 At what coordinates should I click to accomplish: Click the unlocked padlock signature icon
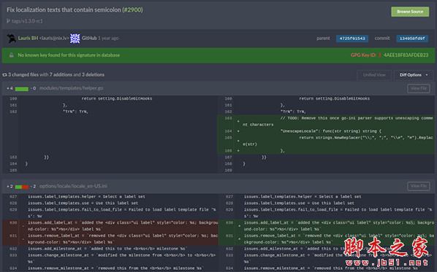(12, 55)
